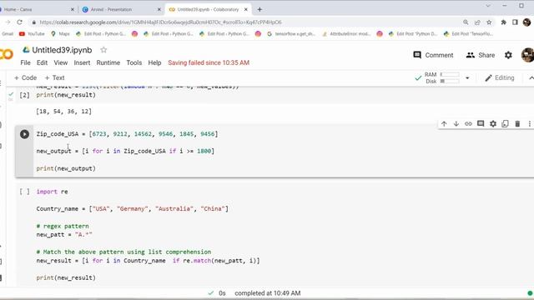The image size is (534, 300).
Task: Open the YouTube bookmark
Action: (32, 33)
